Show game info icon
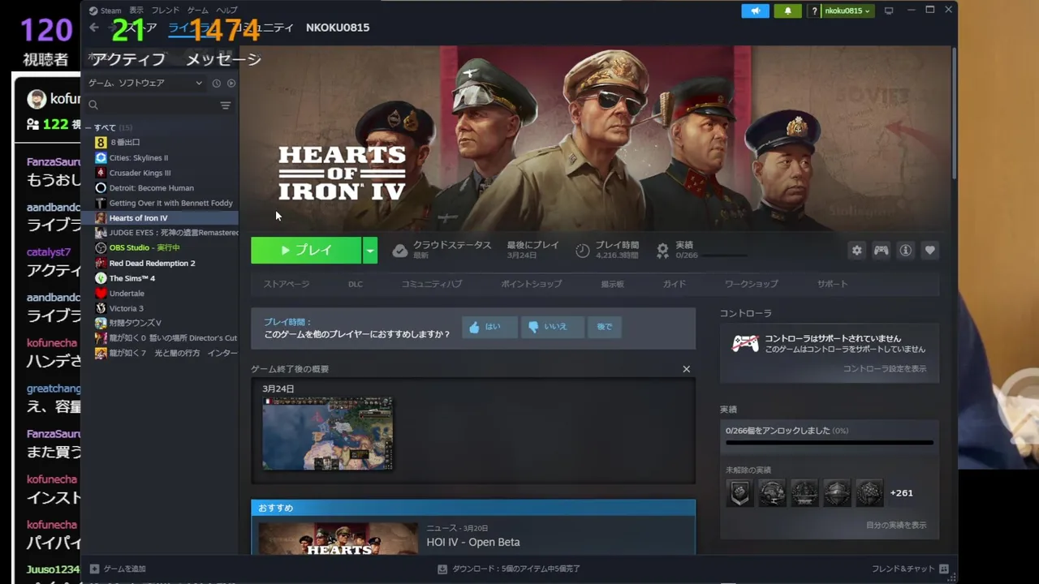 tap(905, 251)
